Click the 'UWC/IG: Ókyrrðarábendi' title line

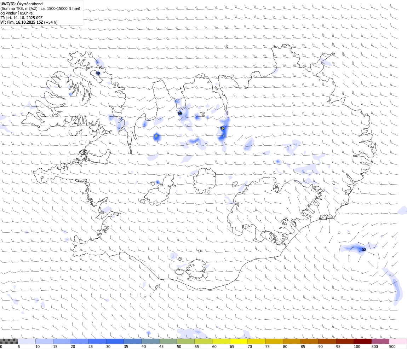22,4
